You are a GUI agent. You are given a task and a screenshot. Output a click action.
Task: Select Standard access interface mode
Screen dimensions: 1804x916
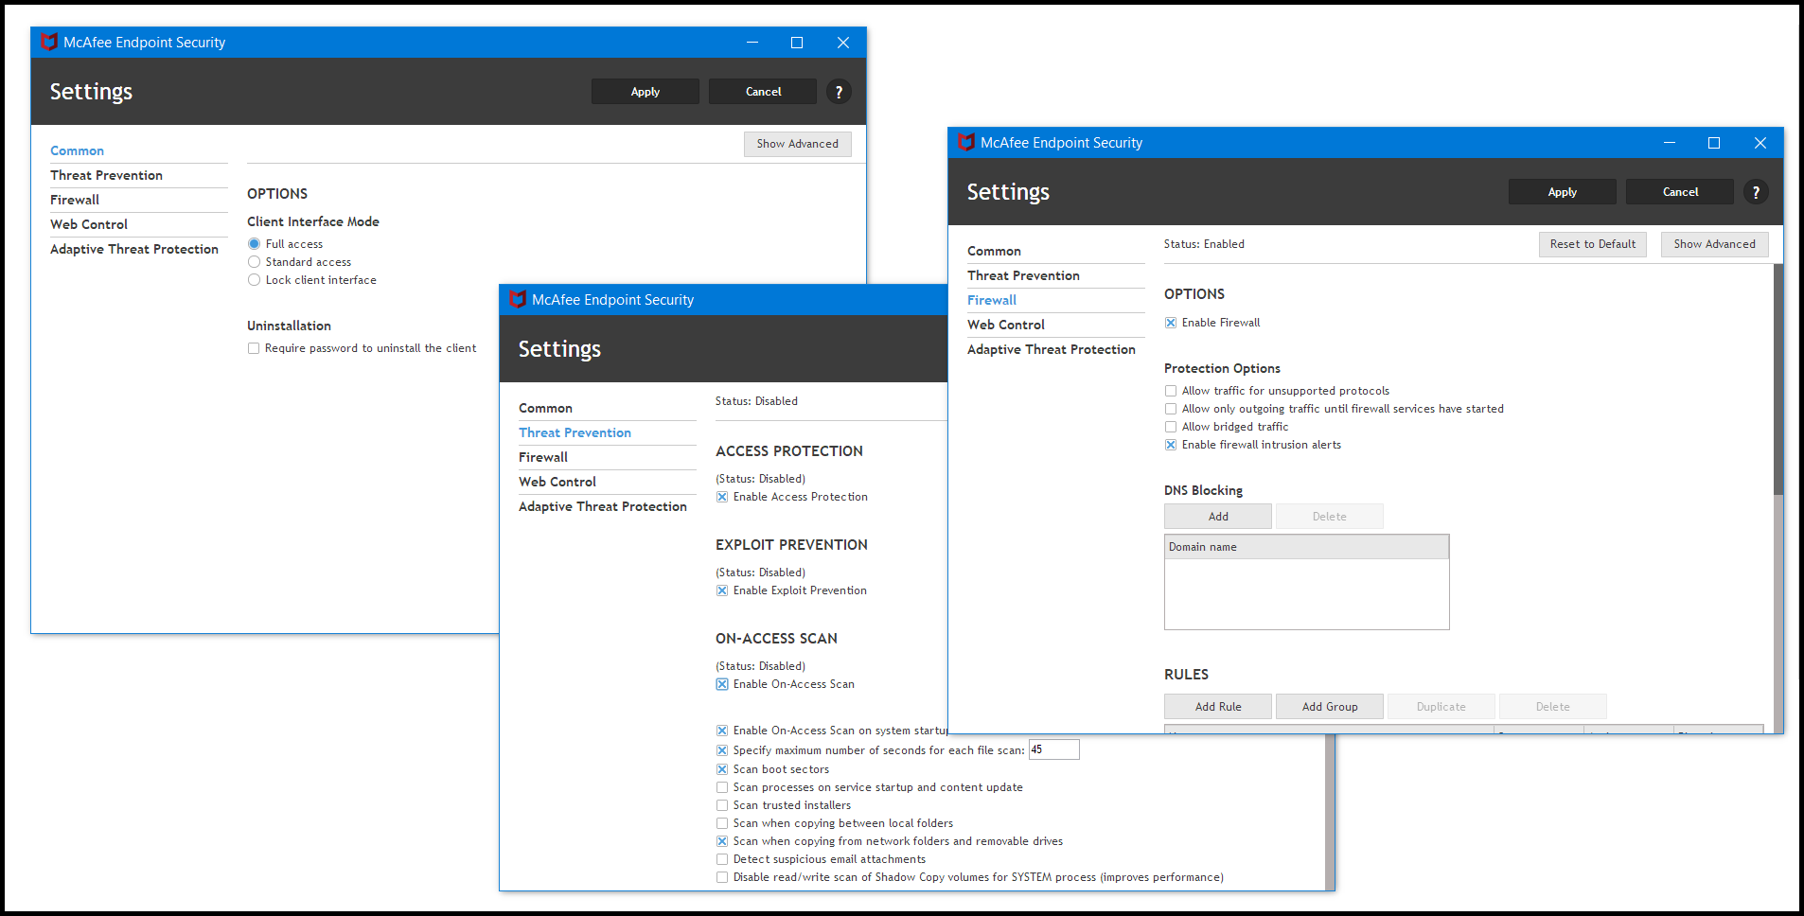point(254,262)
